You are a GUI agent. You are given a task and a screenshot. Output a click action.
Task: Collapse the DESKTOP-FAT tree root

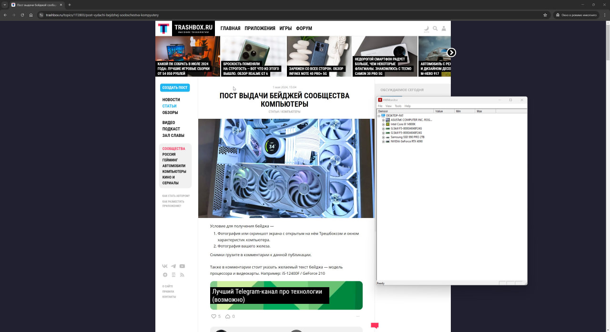379,115
